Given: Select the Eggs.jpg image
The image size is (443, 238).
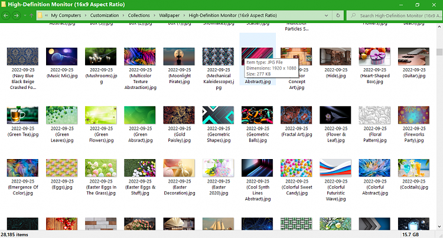Looking at the screenshot, I should pos(61,168).
